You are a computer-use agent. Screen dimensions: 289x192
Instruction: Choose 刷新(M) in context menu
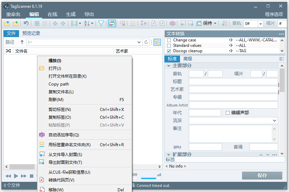pos(85,100)
